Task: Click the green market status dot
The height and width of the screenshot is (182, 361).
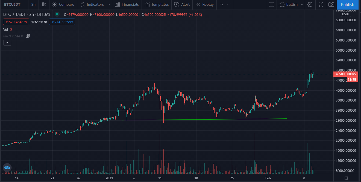Action: coord(57,14)
